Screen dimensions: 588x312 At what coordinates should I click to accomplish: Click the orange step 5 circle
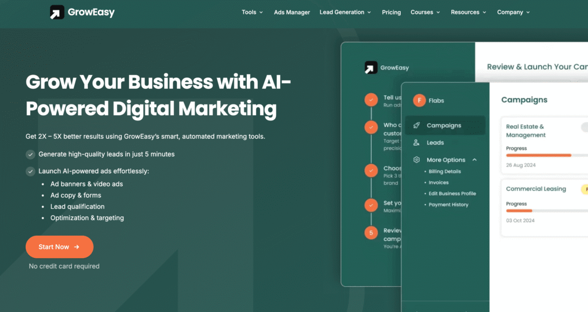point(371,232)
